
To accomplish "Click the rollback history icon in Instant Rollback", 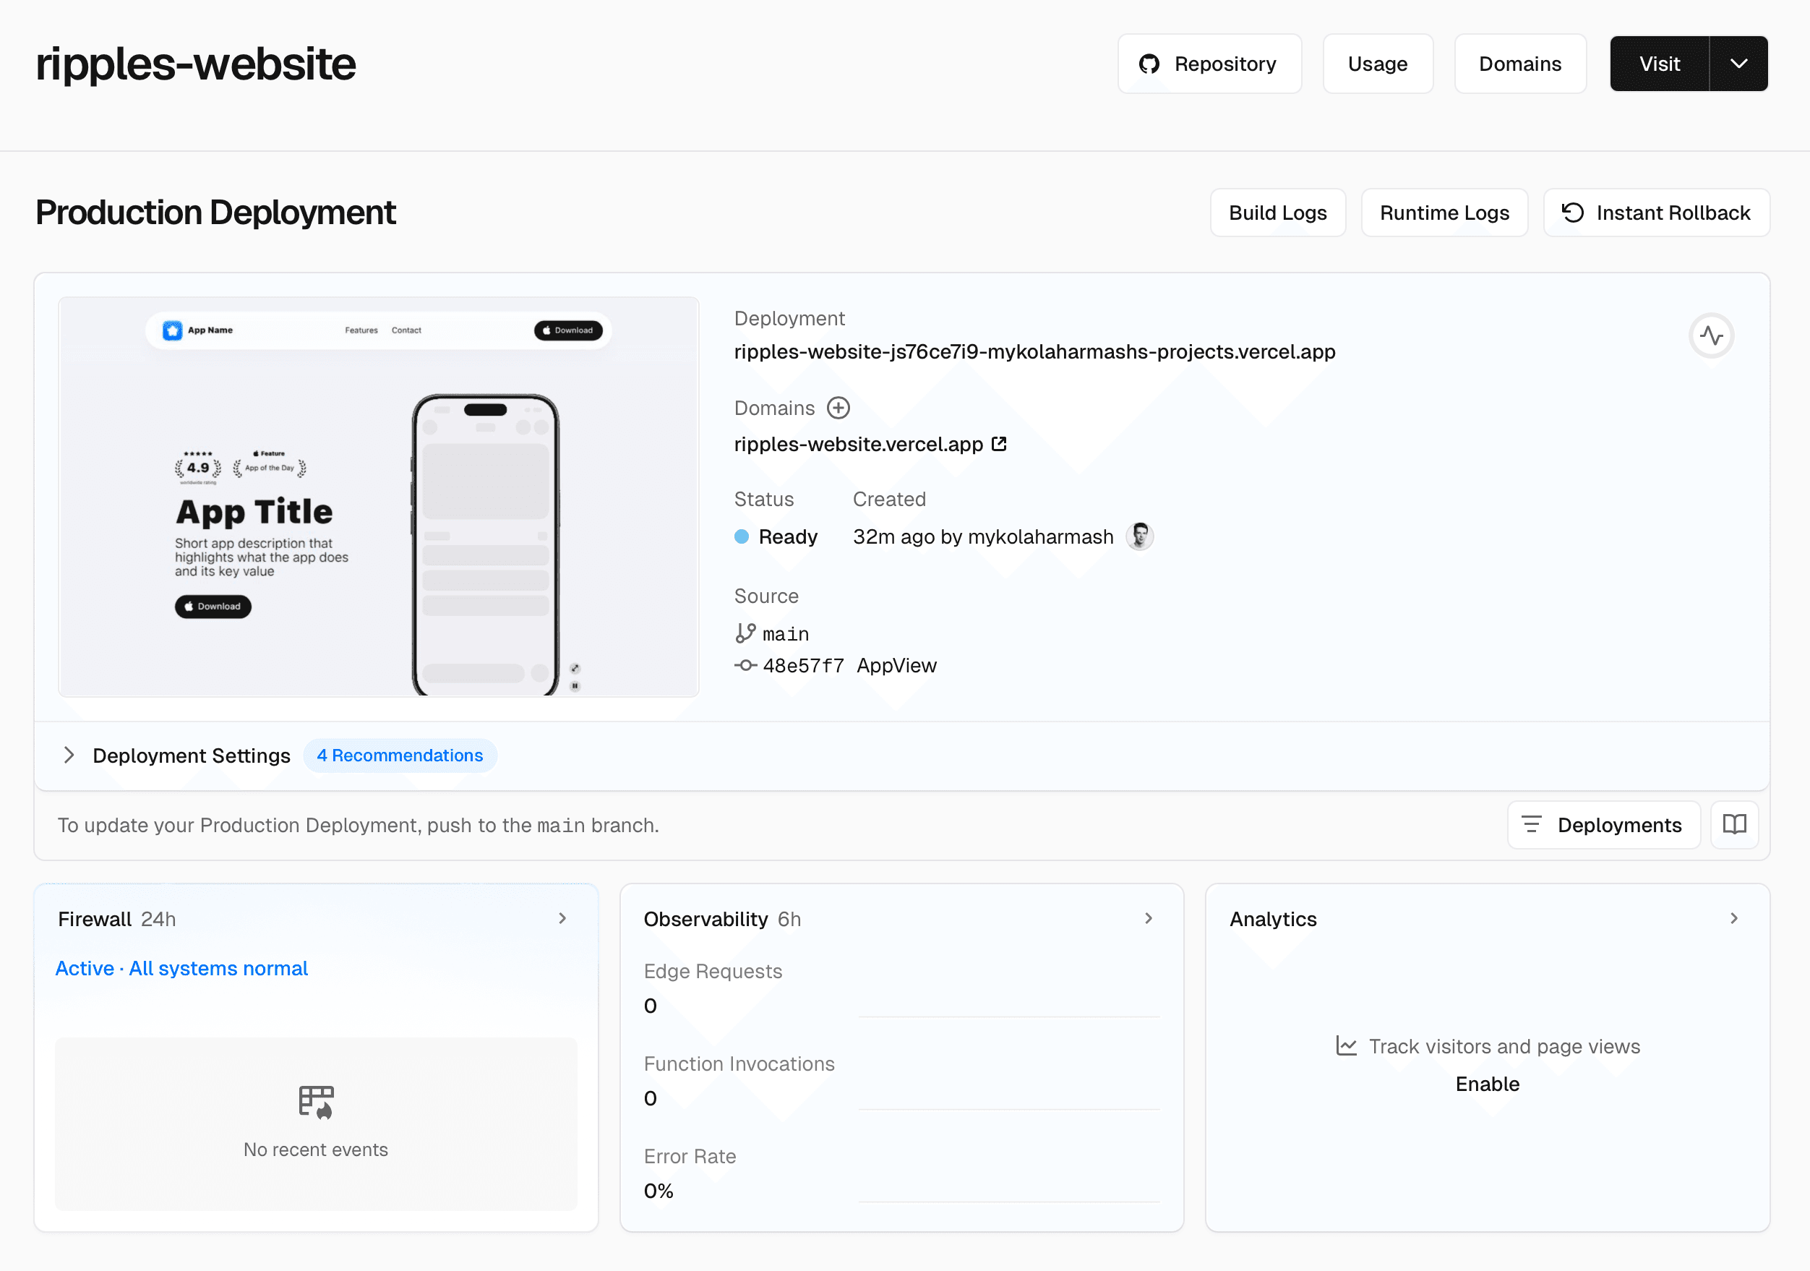I will (x=1572, y=212).
